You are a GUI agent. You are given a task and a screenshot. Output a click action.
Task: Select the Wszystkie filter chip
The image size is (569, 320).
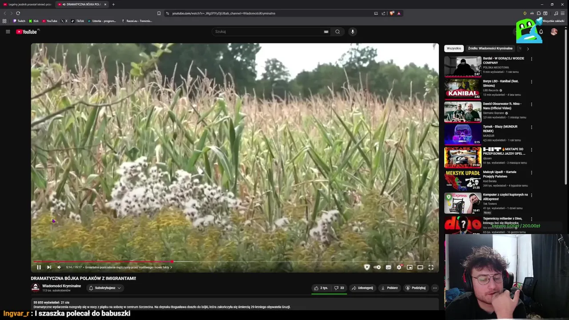coord(454,48)
